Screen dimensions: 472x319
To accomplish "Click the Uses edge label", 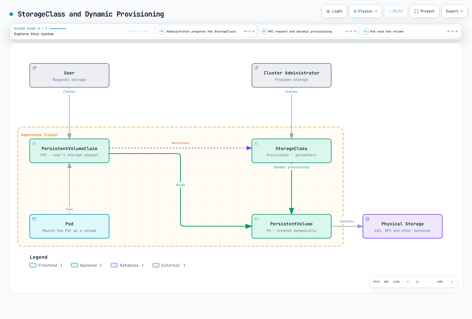I will click(x=69, y=209).
